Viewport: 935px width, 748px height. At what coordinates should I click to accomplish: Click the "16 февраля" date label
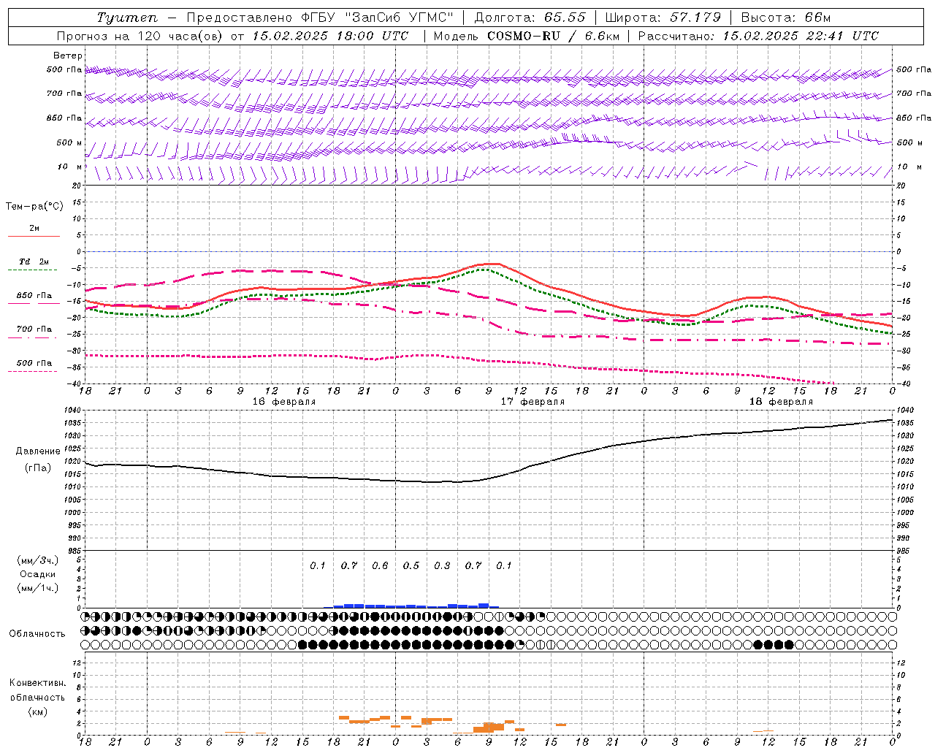(284, 402)
